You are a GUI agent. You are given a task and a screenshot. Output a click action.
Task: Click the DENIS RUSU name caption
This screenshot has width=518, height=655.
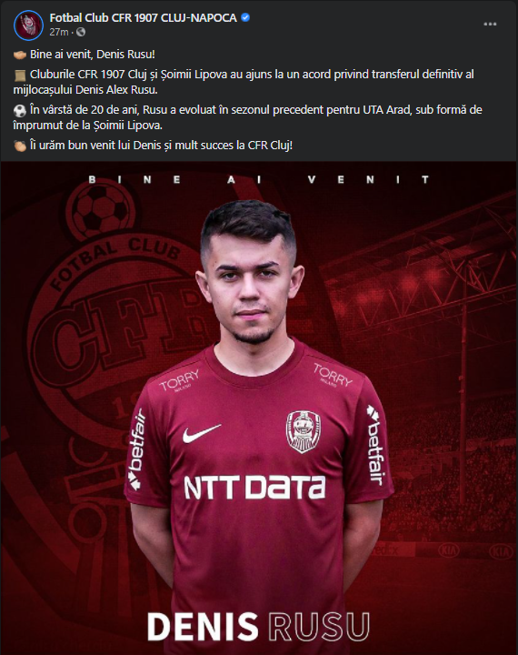(258, 626)
